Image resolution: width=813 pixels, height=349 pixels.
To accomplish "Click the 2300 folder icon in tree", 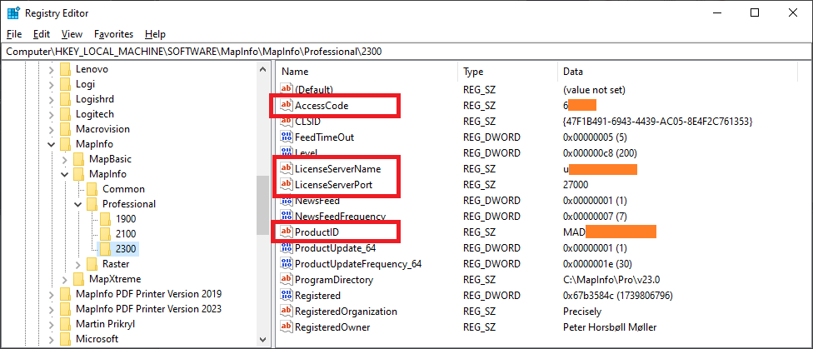I will (106, 248).
